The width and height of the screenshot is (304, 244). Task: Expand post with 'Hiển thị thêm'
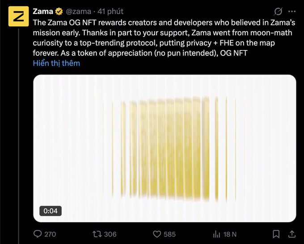point(56,63)
